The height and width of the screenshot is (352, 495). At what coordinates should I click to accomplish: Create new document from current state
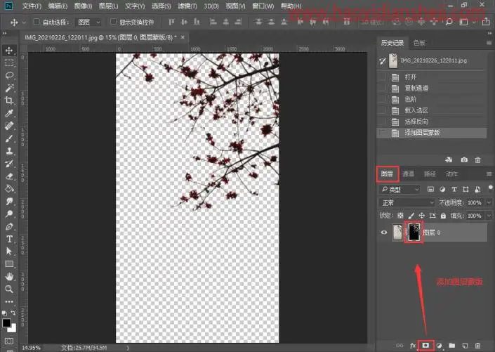[449, 160]
